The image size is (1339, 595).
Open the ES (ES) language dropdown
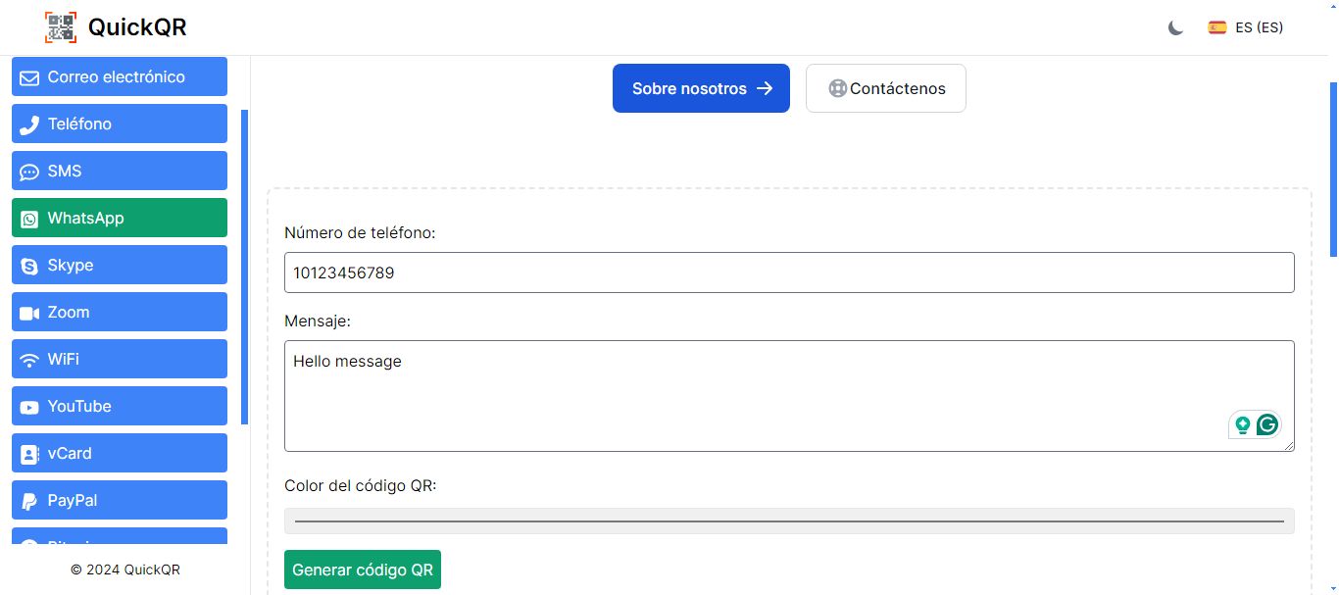coord(1246,27)
